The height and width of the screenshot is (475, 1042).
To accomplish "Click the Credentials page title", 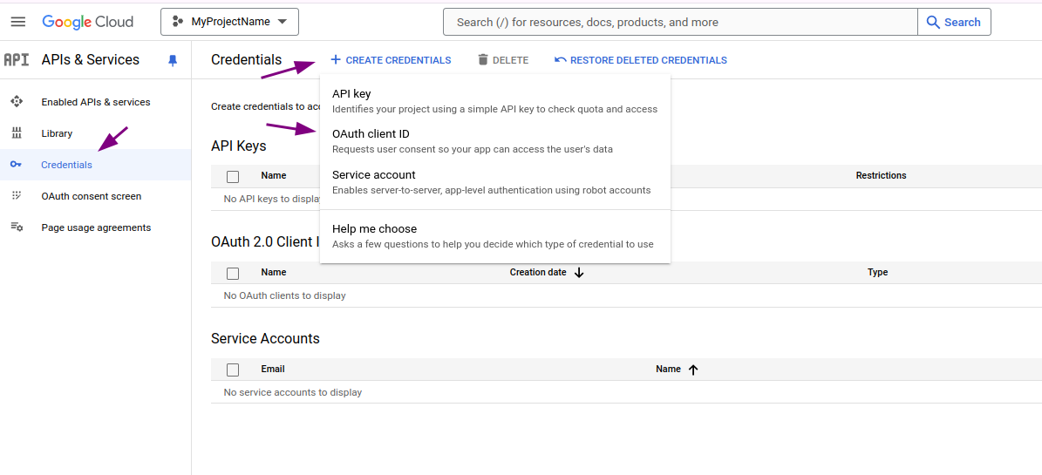I will [x=247, y=60].
